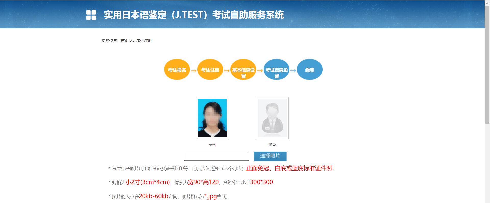Click the 首页 breadcrumb link
Viewport: 490px width, 203px height.
[x=125, y=41]
